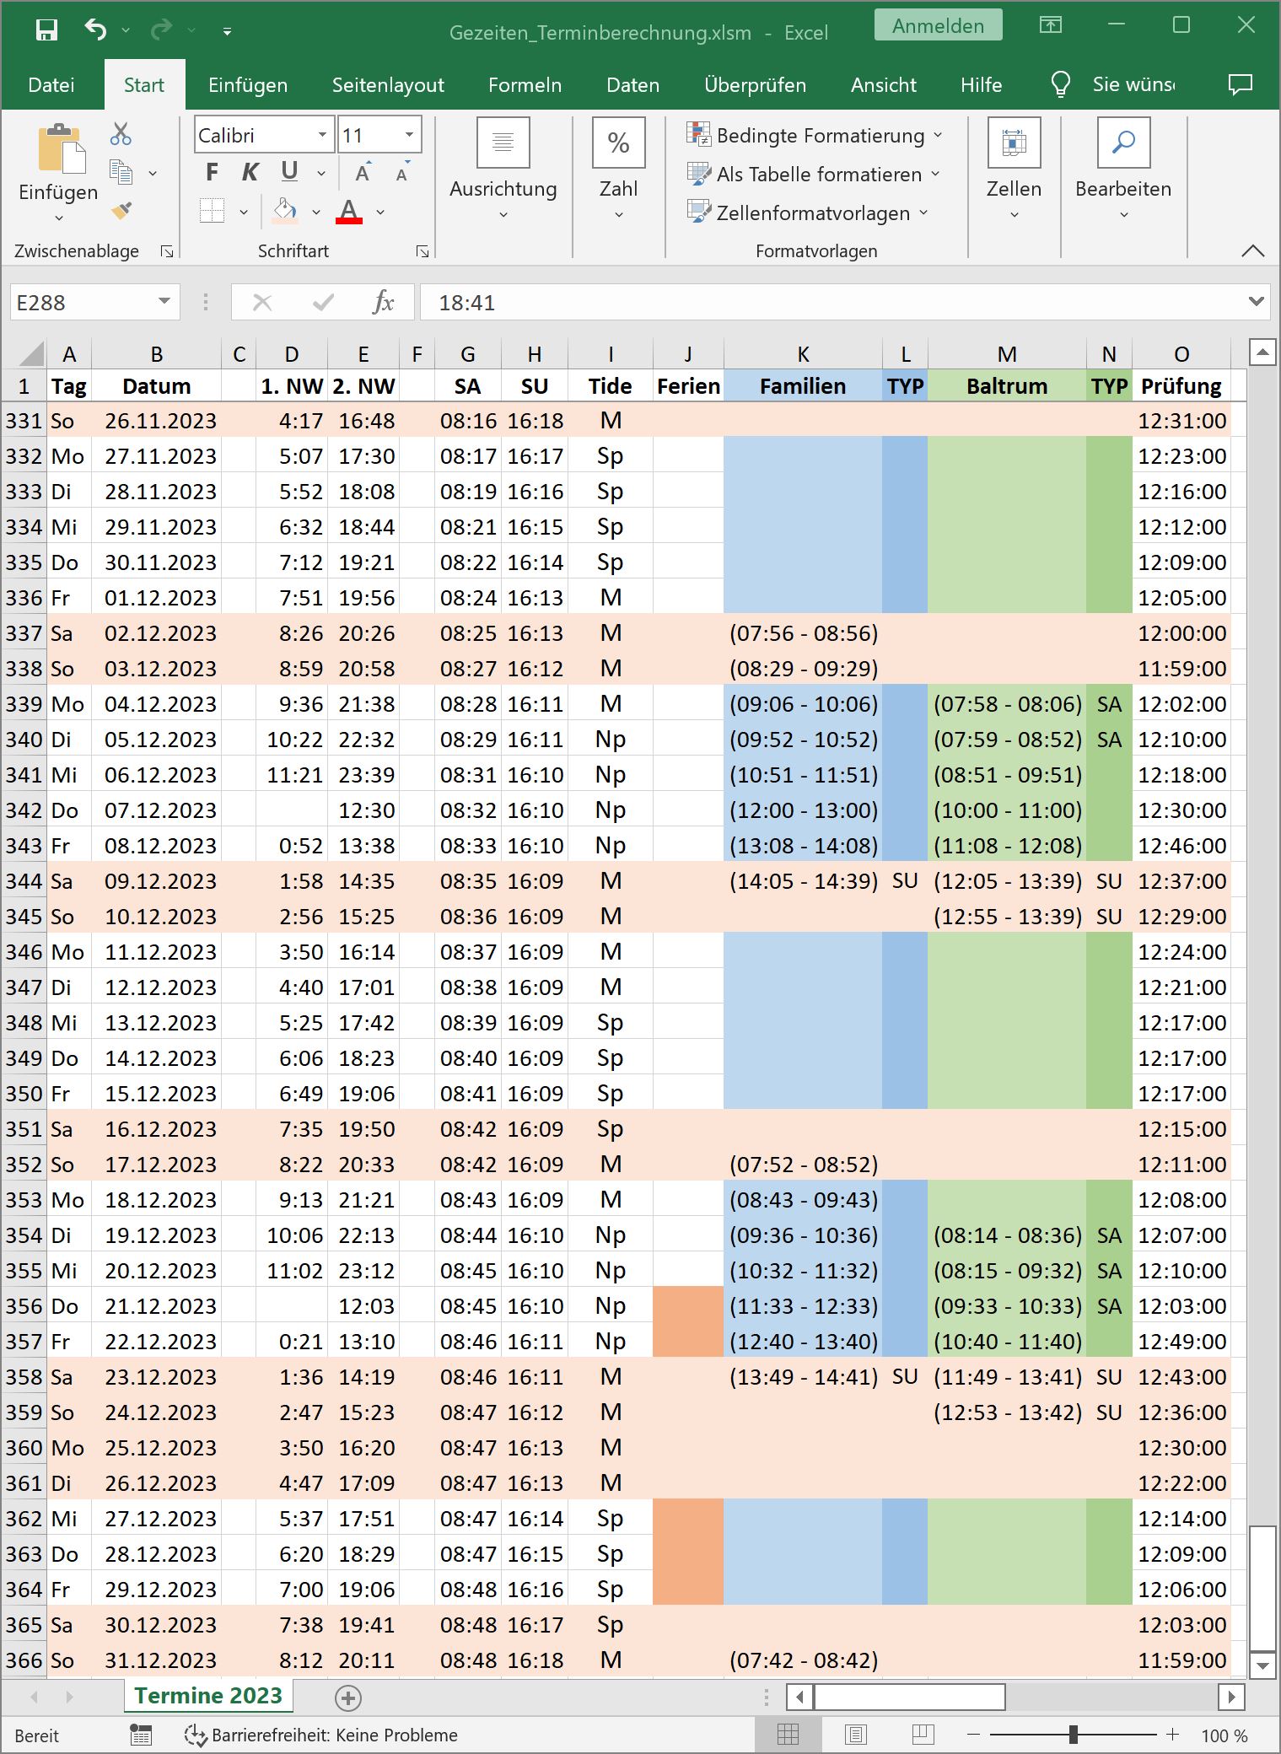Open the font size dropdown
Image resolution: width=1281 pixels, height=1754 pixels.
(x=409, y=135)
